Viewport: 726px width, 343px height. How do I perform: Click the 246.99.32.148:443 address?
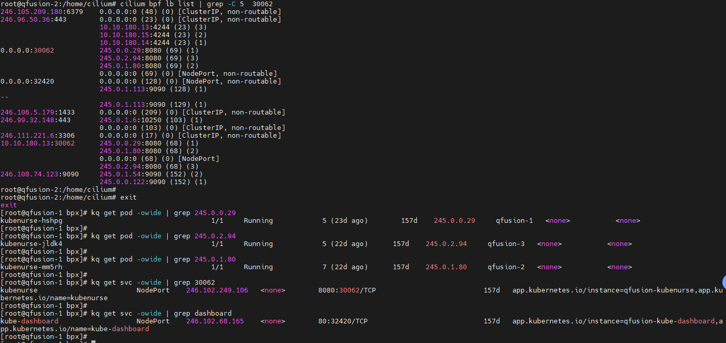tap(35, 120)
